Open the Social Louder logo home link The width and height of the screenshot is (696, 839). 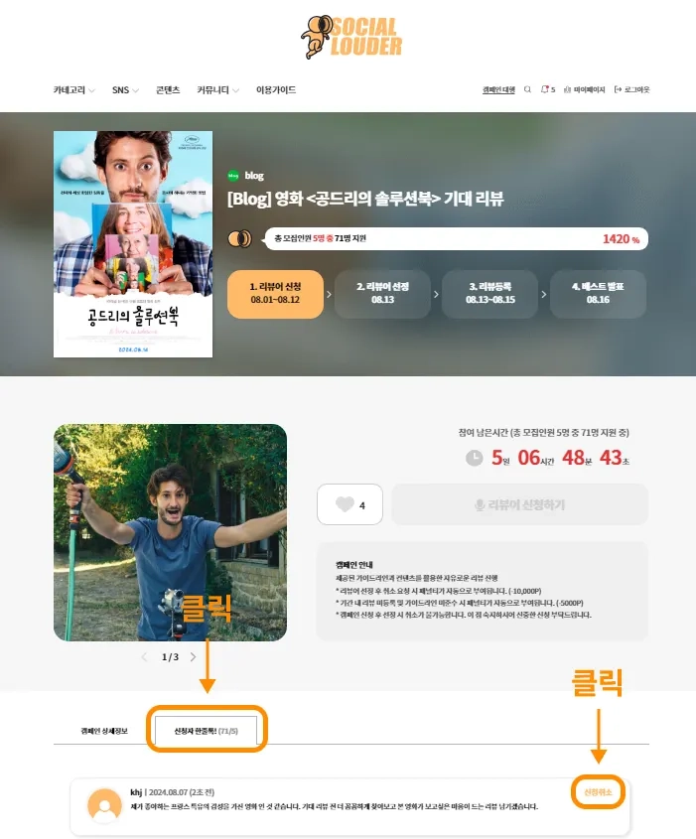[x=351, y=37]
